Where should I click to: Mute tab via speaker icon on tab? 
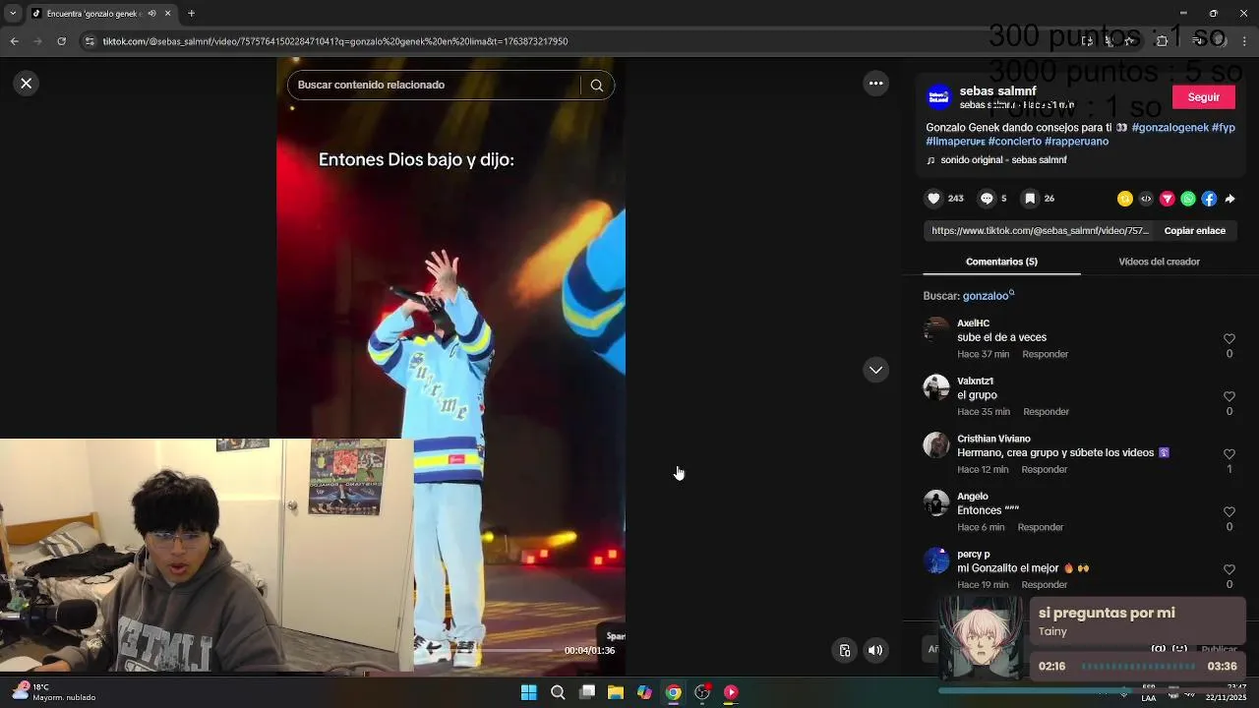point(151,14)
